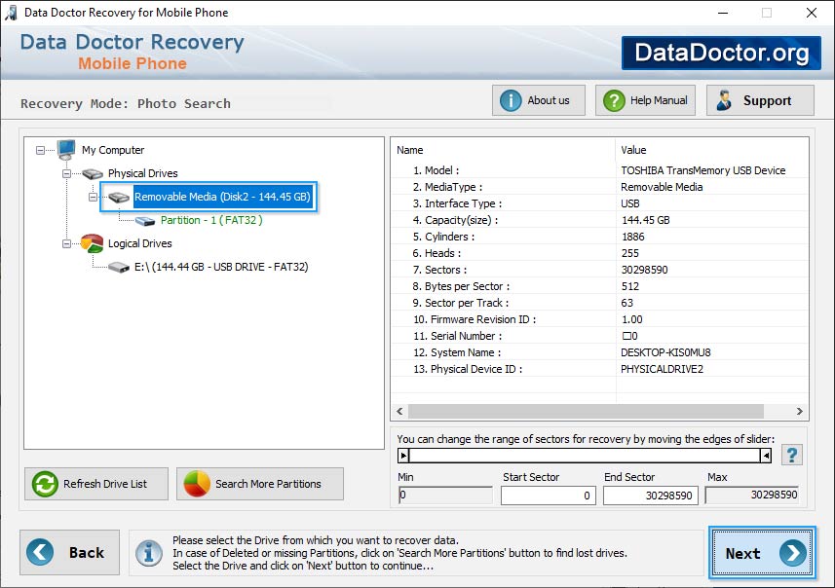The height and width of the screenshot is (588, 835).
Task: Select the Logical Drives tree label
Action: [140, 243]
